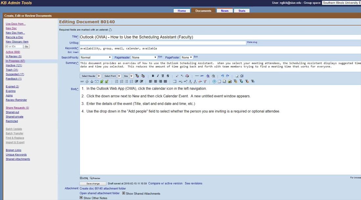Center align the body text
Image resolution: width=361 pixels, height=200 pixels.
[x=155, y=82]
